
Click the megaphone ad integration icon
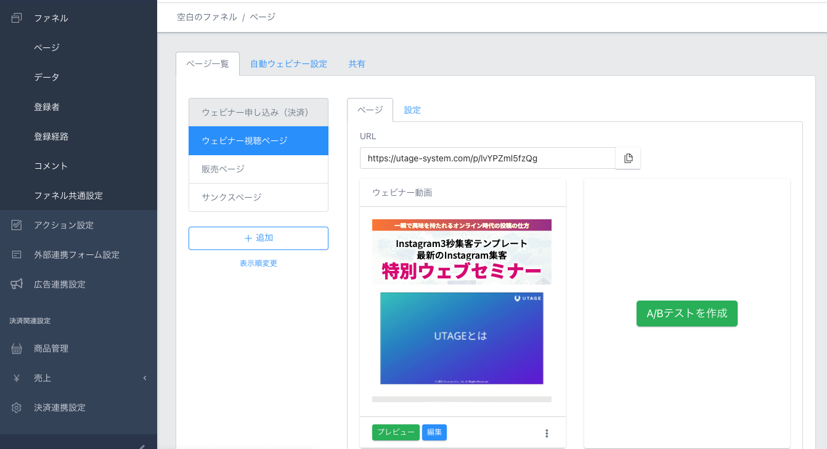pos(17,284)
